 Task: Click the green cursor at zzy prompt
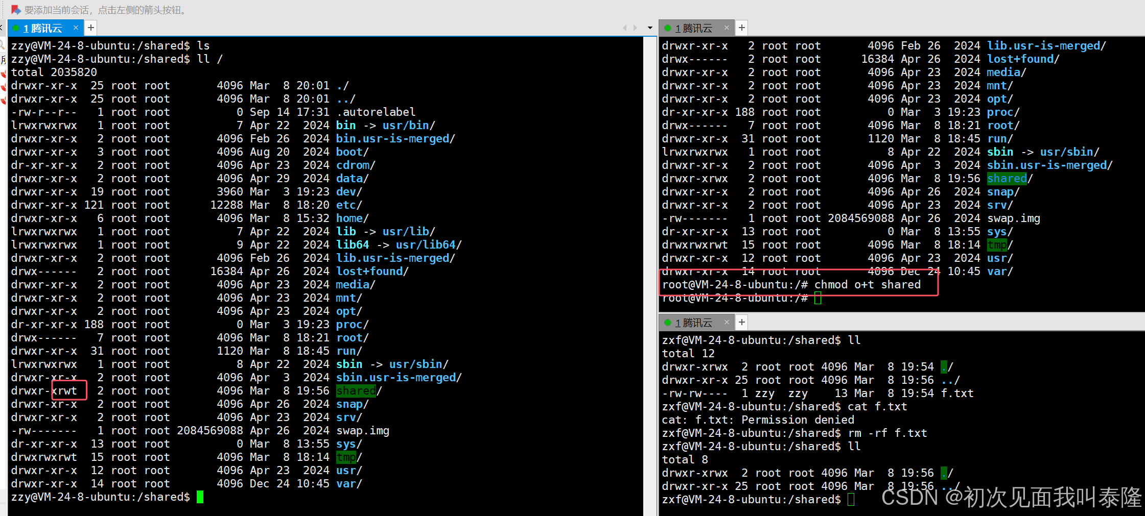click(200, 497)
